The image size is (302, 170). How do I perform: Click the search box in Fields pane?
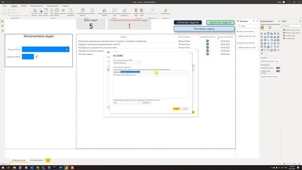[x=291, y=26]
